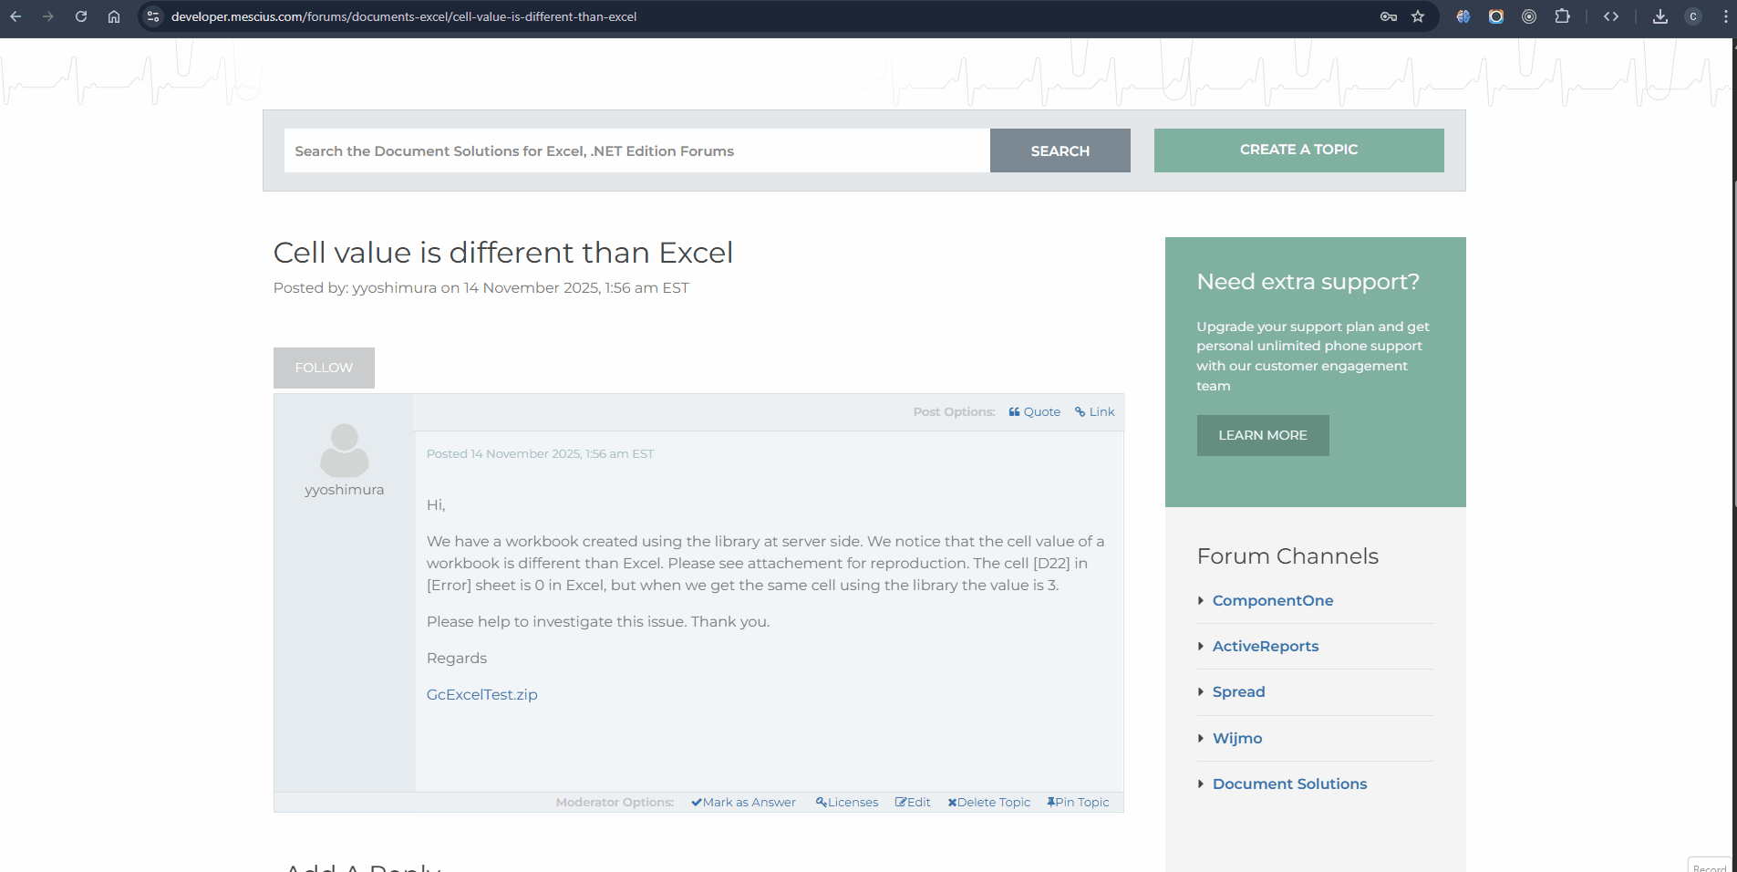Viewport: 1737px width, 872px height.
Task: Click the password key icon in address bar
Action: click(x=1389, y=16)
